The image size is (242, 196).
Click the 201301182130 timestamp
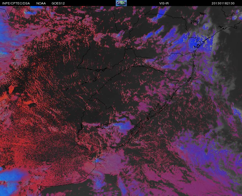[223, 3]
